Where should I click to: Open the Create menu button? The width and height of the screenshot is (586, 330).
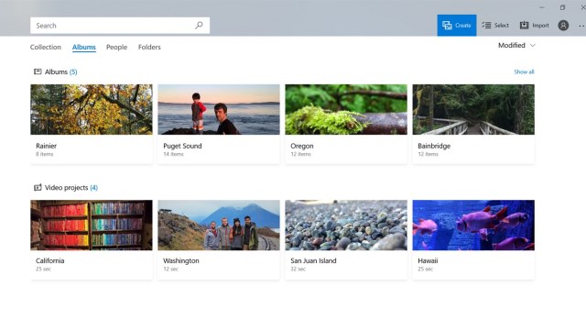point(457,25)
